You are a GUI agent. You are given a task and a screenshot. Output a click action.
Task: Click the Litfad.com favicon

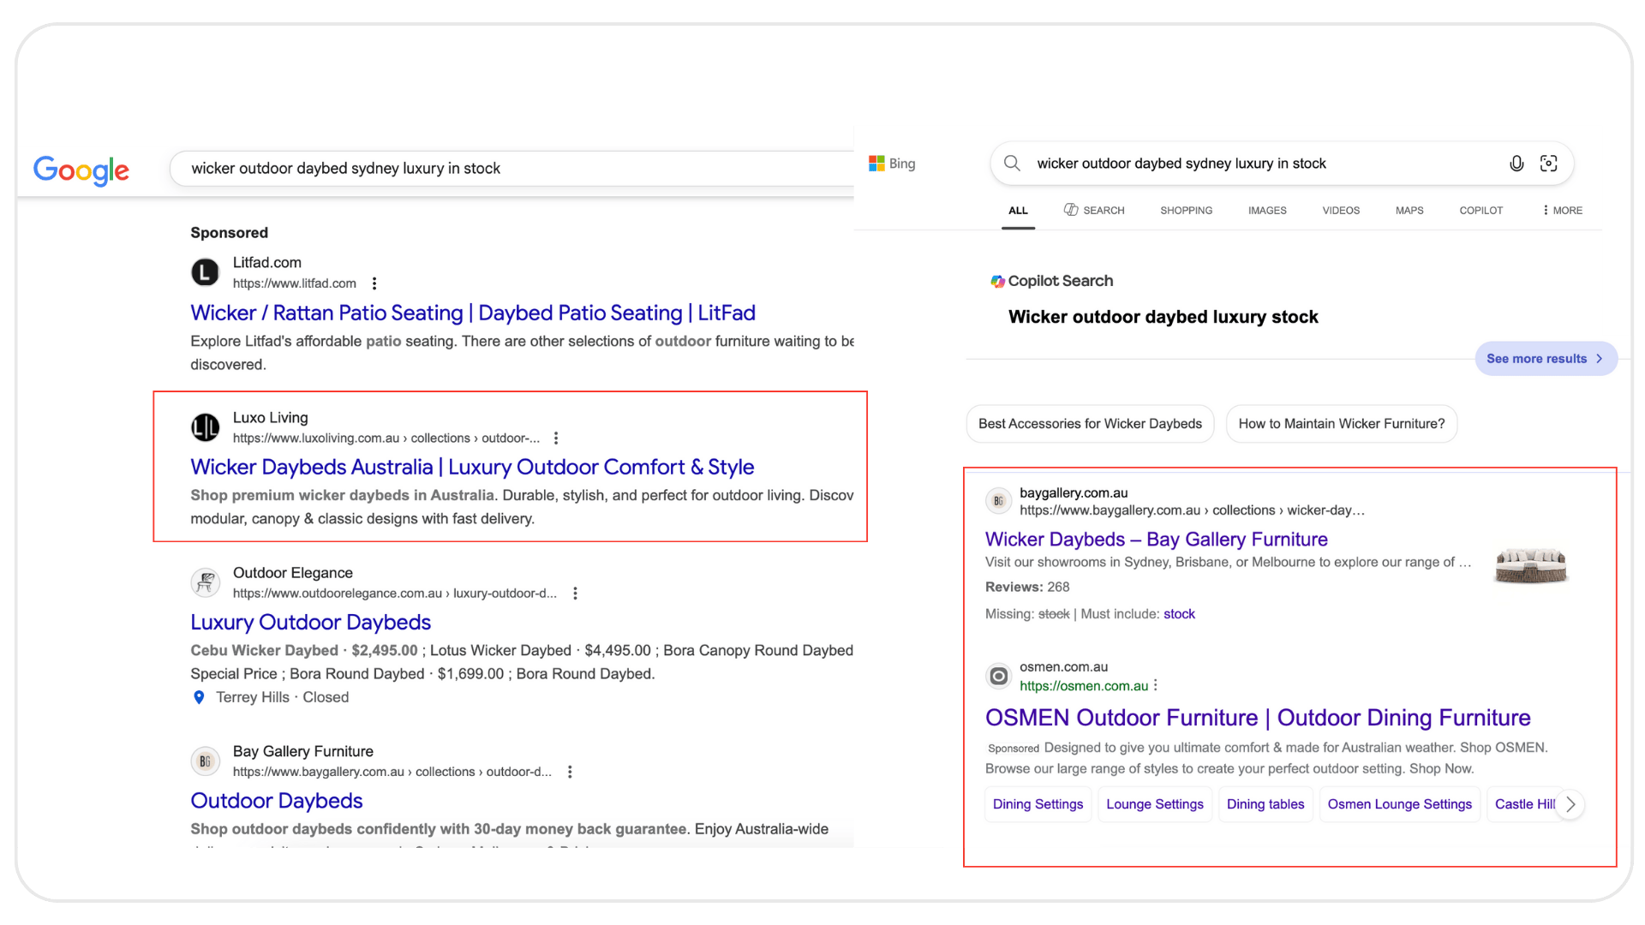coord(205,273)
